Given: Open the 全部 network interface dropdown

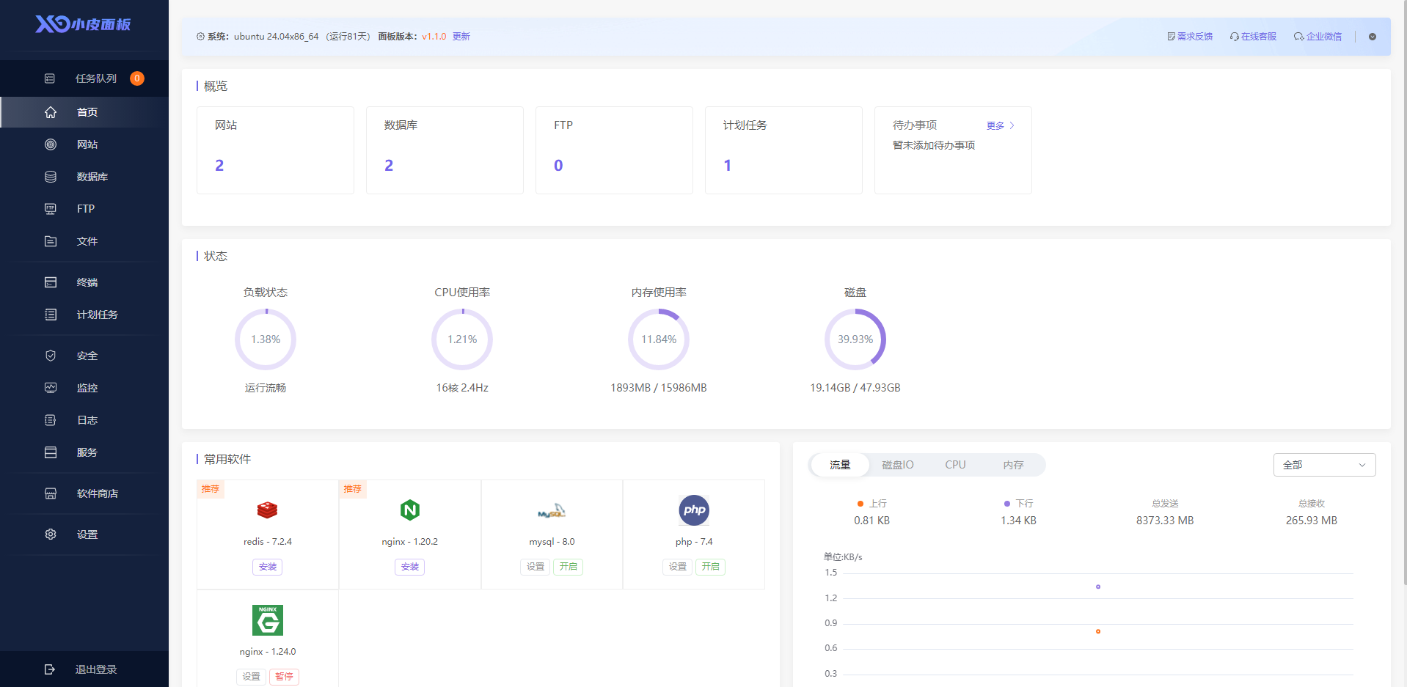Looking at the screenshot, I should click(x=1324, y=465).
